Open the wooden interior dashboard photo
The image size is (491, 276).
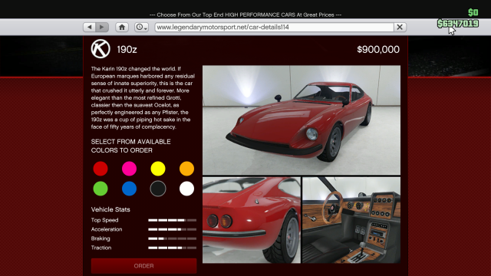pyautogui.click(x=351, y=220)
